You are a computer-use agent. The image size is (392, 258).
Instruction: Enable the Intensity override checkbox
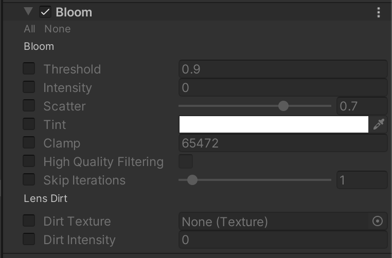tap(29, 87)
